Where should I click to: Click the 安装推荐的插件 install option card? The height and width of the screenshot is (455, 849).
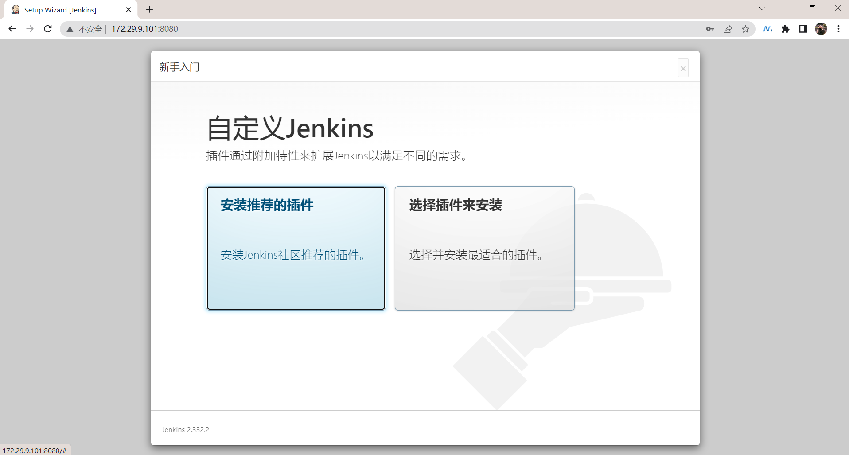pos(296,248)
